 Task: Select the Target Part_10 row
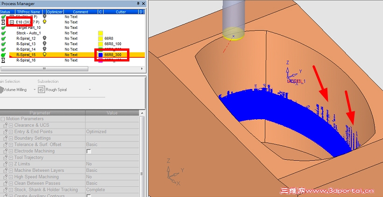point(28,27)
